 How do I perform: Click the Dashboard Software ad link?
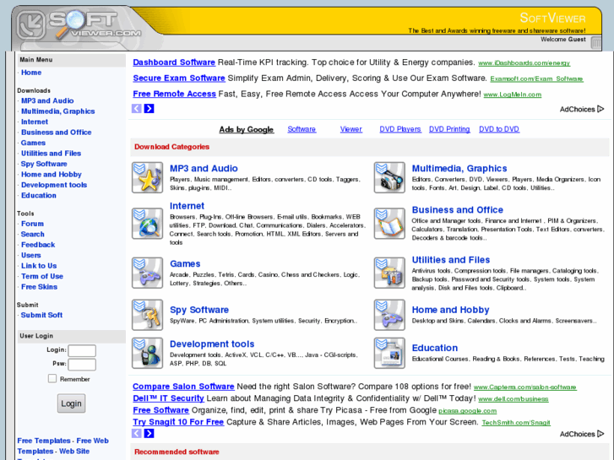(174, 62)
